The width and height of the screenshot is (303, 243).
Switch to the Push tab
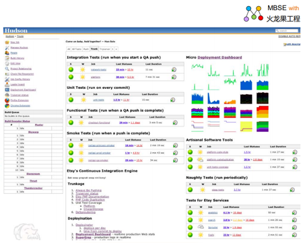click(x=86, y=49)
